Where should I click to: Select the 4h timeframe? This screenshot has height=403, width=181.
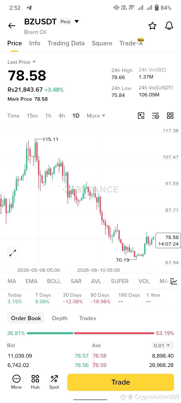point(62,116)
